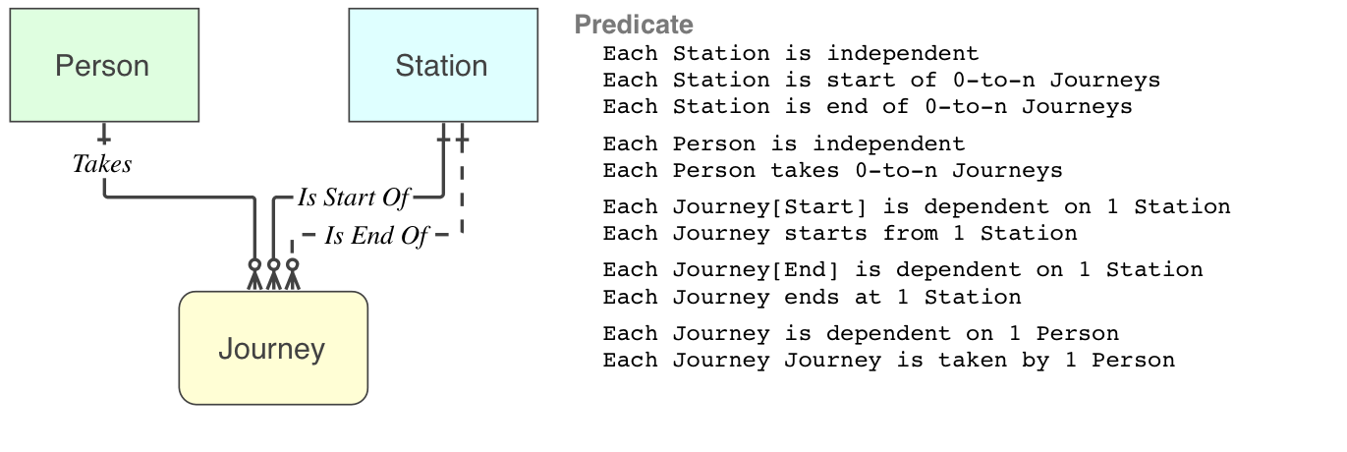Select the Station entity box
Viewport: 1347px width, 452px height.
[443, 65]
